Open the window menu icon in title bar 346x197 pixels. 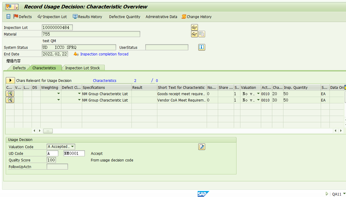point(12,7)
